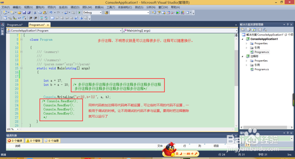Open the 生成(B) menu

click(x=63, y=7)
